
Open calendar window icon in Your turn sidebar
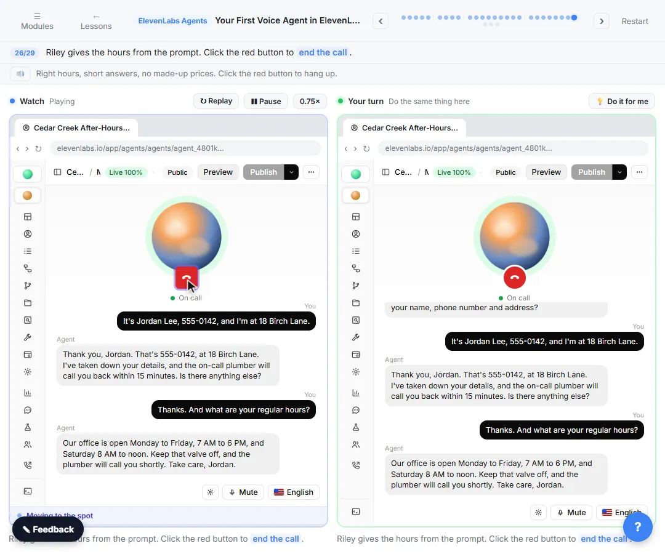tap(356, 355)
